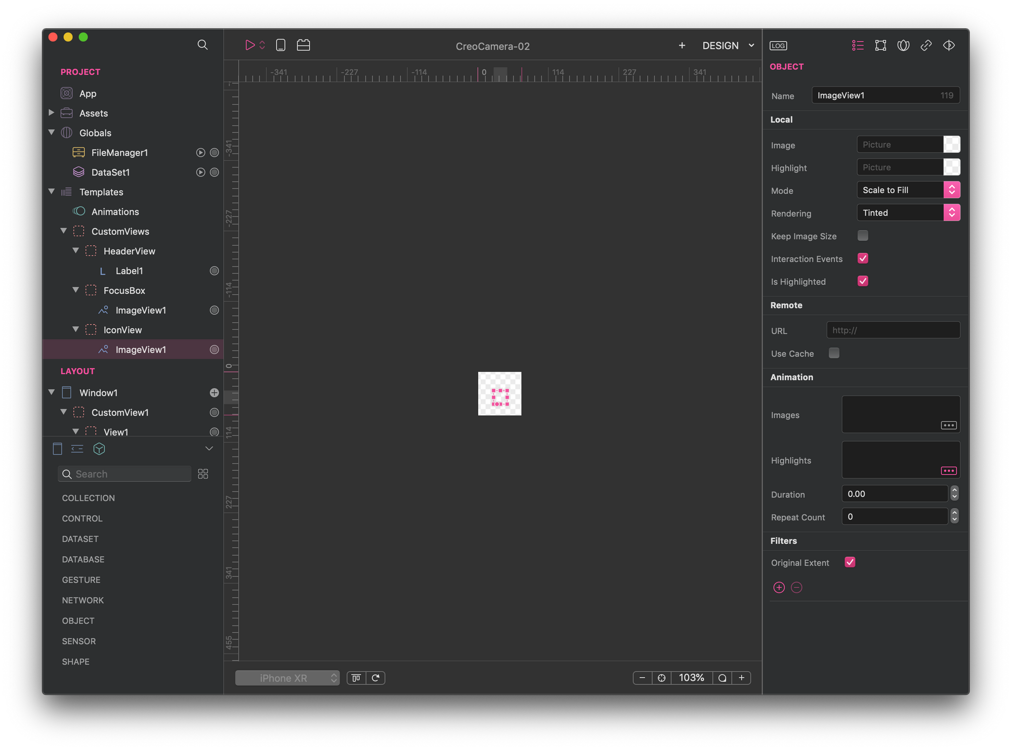1012x751 pixels.
Task: Select the CONTROL category in library
Action: (82, 518)
